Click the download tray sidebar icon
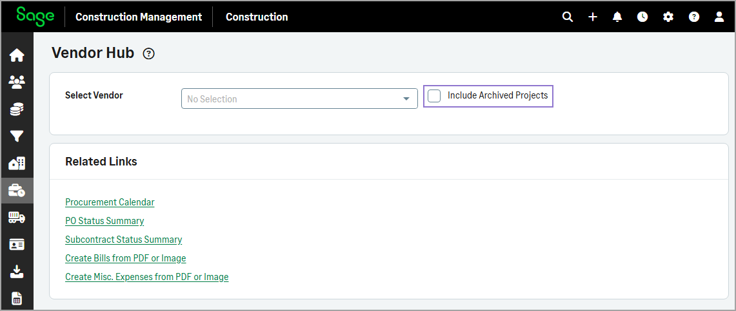 pos(17,272)
